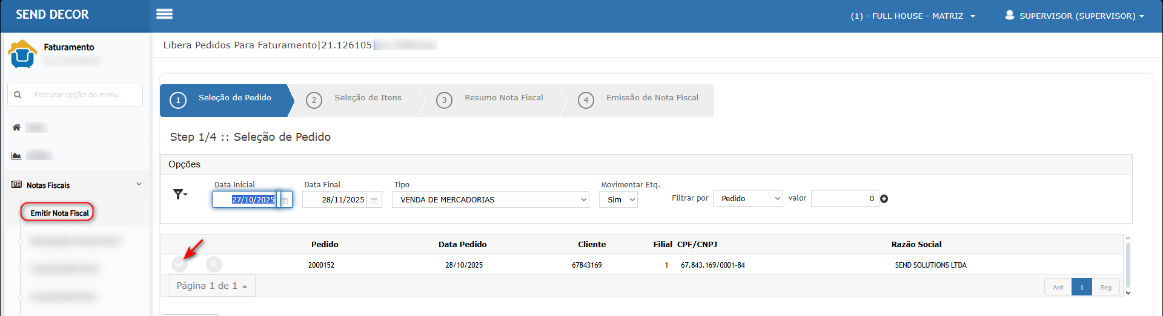Click the hamburger menu icon in header
This screenshot has width=1163, height=316.
coord(164,15)
